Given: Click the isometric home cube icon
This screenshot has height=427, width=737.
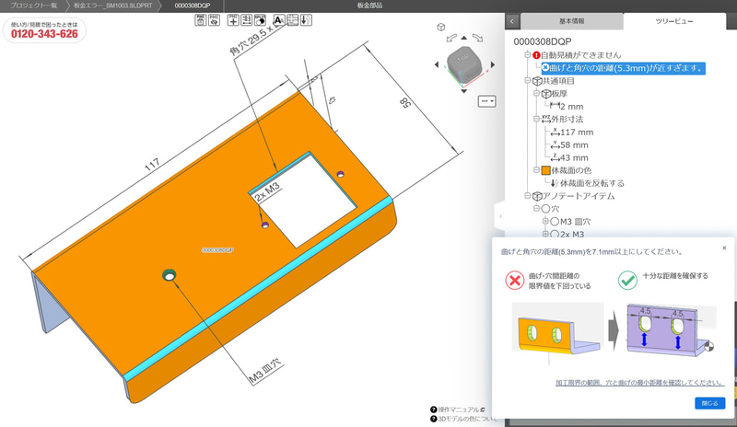Looking at the screenshot, I should (x=441, y=27).
